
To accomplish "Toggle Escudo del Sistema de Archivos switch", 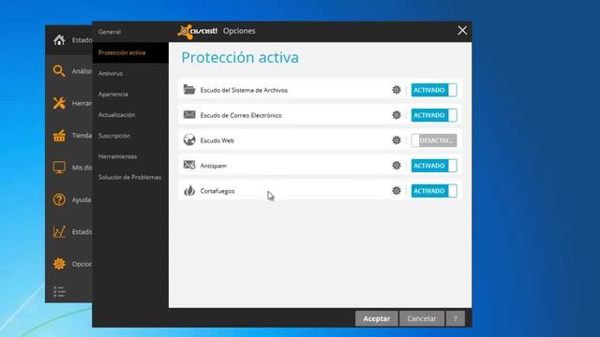I will [x=434, y=90].
